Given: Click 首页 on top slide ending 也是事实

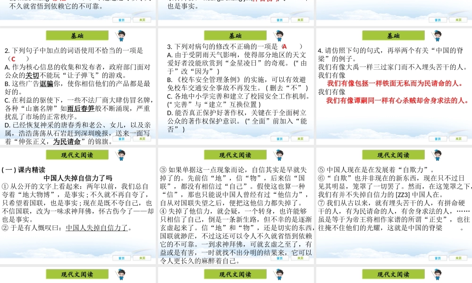Looking at the screenshot, I should (279, 20).
